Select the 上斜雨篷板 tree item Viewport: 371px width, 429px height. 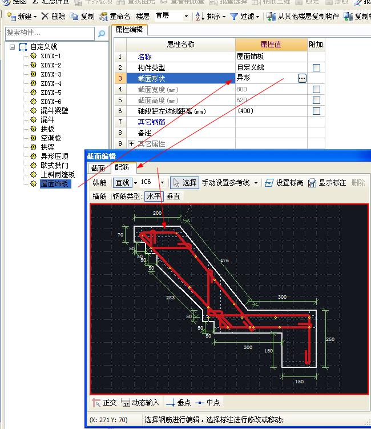[x=58, y=175]
